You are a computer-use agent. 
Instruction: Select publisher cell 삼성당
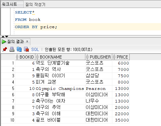pos(99,76)
